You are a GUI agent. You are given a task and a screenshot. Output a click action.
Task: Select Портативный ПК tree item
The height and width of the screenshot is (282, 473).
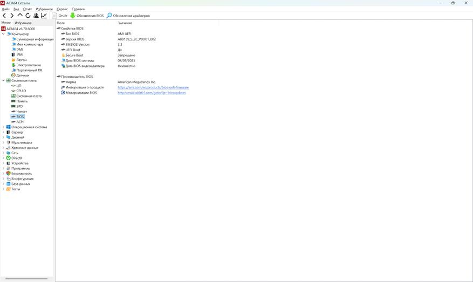tap(27, 70)
